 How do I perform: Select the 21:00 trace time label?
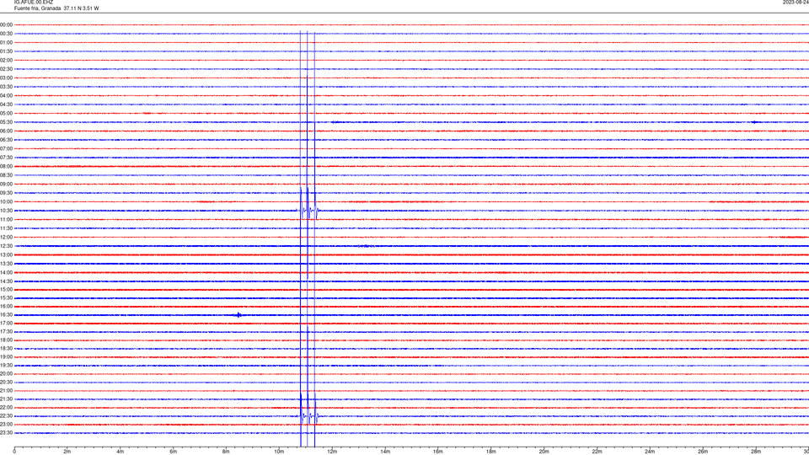[x=6, y=390]
